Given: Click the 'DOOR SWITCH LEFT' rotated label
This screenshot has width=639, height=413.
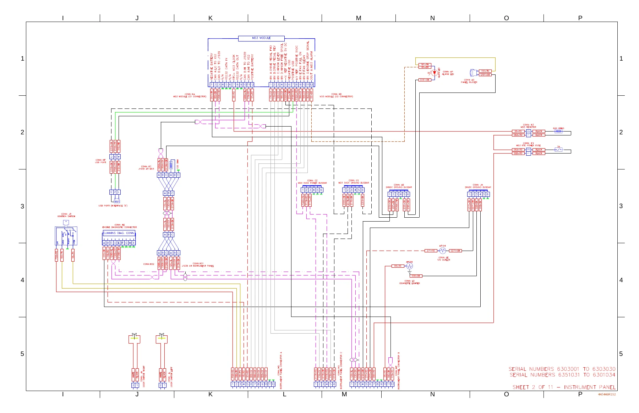Looking at the screenshot, I should [x=171, y=377].
